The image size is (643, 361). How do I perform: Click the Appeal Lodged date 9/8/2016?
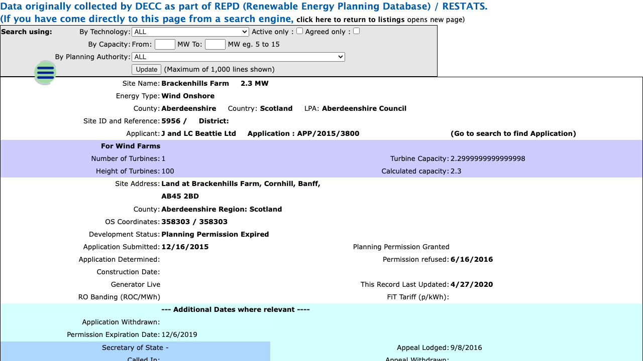466,347
